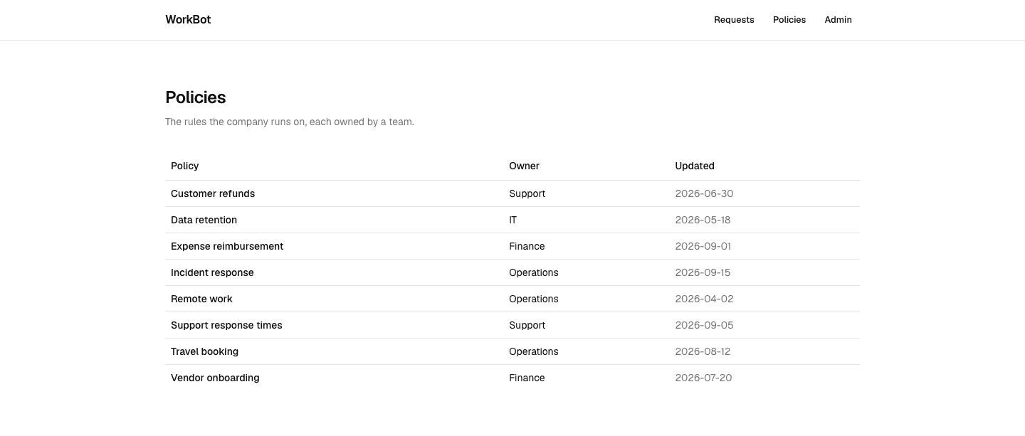This screenshot has height=436, width=1025.
Task: Click Finance owner of Vendor onboarding
Action: (527, 378)
